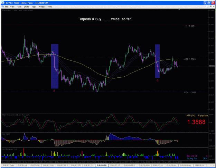Click the chart shift triangle marker at chart top
Viewport: 216px width, 168px height.
179,10
